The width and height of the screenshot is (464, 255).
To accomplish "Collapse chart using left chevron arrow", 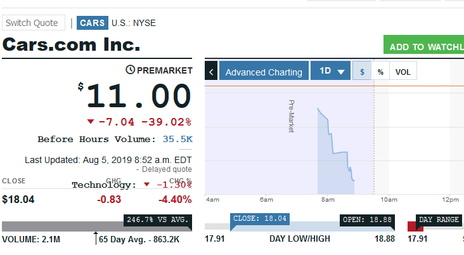I will coord(212,72).
